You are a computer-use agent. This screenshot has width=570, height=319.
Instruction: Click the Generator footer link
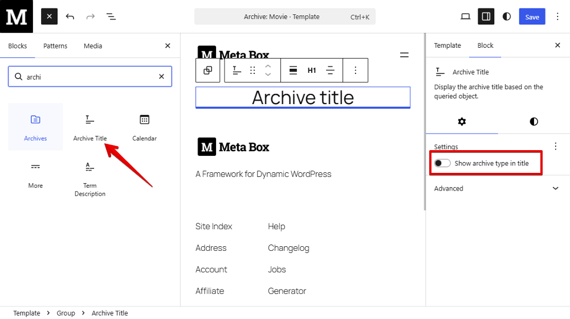tap(287, 291)
